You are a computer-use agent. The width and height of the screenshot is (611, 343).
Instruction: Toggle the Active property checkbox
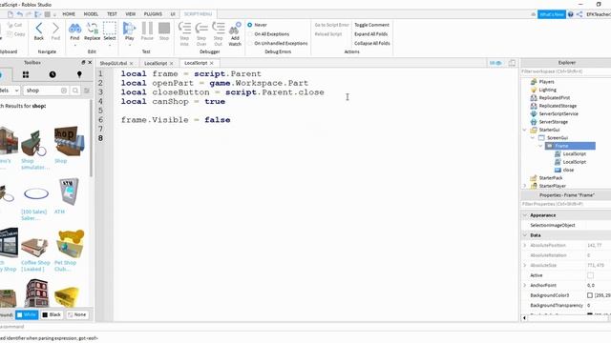tap(590, 275)
